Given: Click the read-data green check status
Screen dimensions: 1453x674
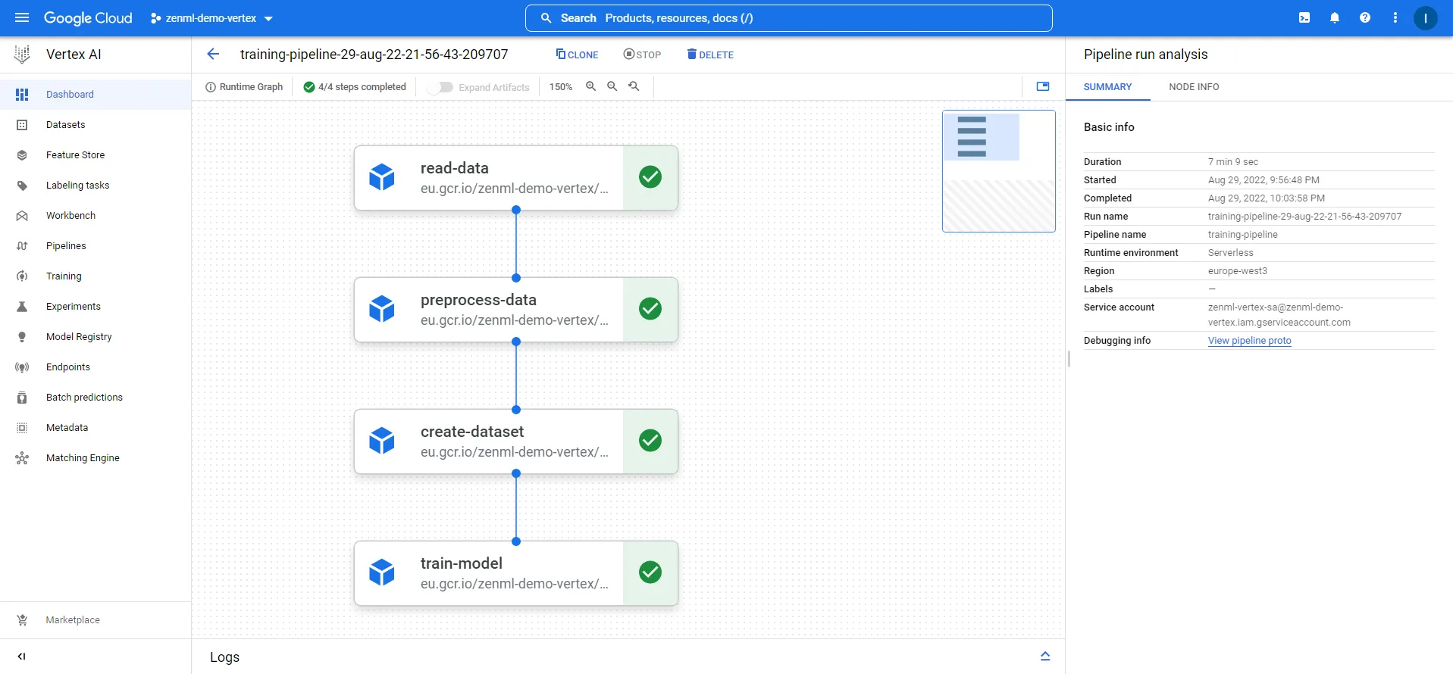Looking at the screenshot, I should pyautogui.click(x=650, y=177).
